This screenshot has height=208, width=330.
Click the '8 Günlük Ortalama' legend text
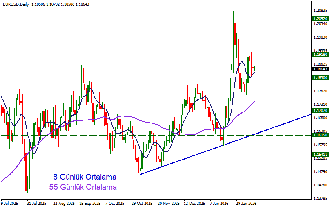[x=85, y=177]
